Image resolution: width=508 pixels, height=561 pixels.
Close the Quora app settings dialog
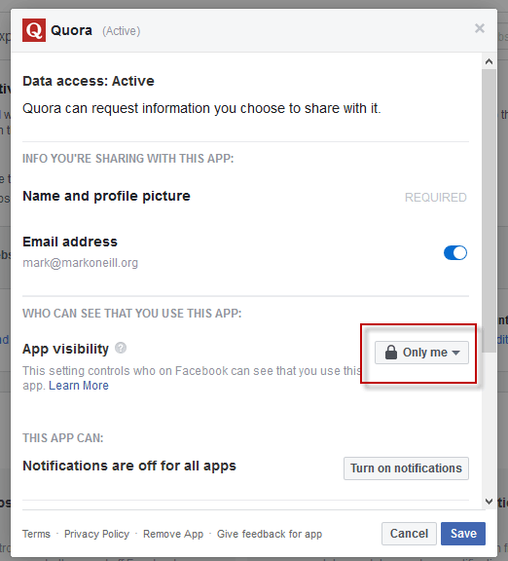point(480,28)
